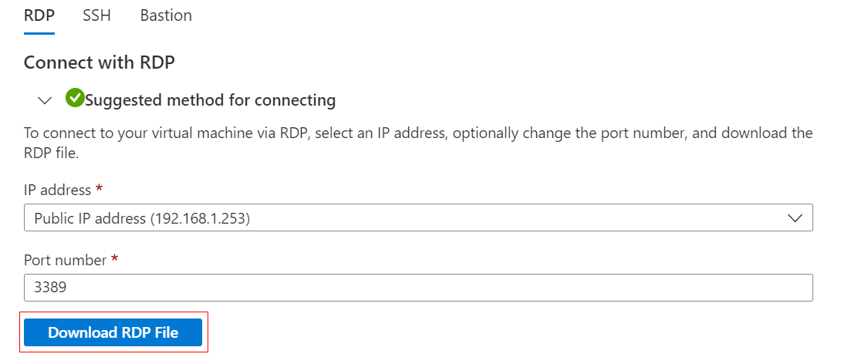Click the red asterisk beside IP address
This screenshot has height=364, width=841.
[x=99, y=189]
